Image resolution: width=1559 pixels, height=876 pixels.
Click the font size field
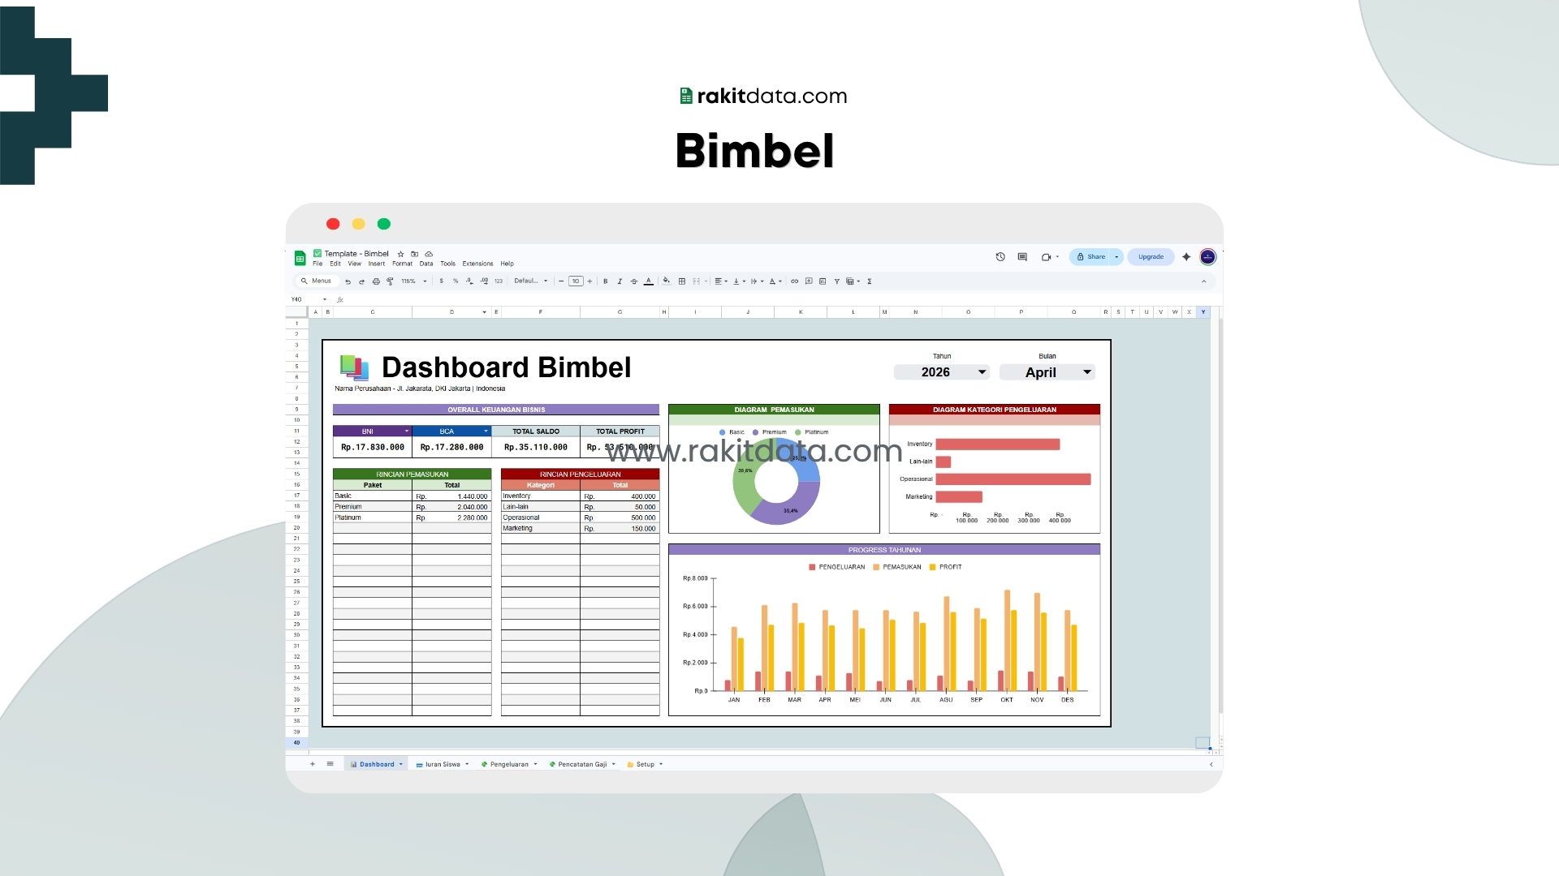[576, 281]
